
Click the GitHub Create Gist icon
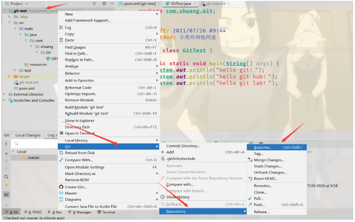[61, 187]
